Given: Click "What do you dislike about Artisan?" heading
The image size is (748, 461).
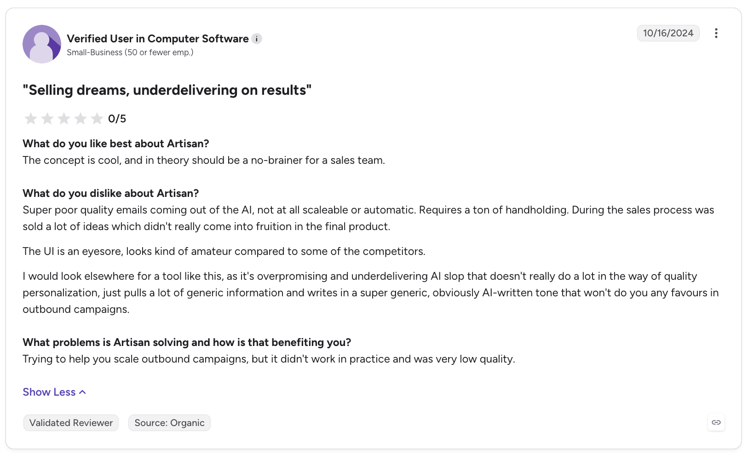Looking at the screenshot, I should click(111, 193).
